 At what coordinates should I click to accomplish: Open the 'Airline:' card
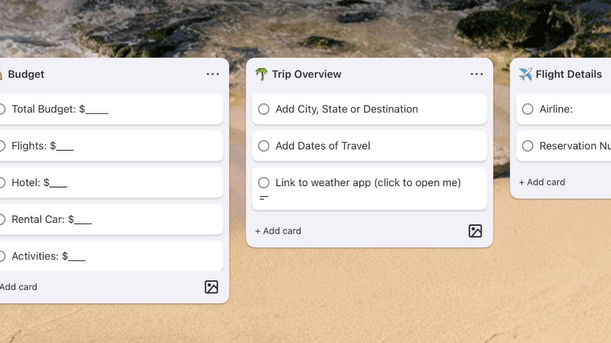563,109
